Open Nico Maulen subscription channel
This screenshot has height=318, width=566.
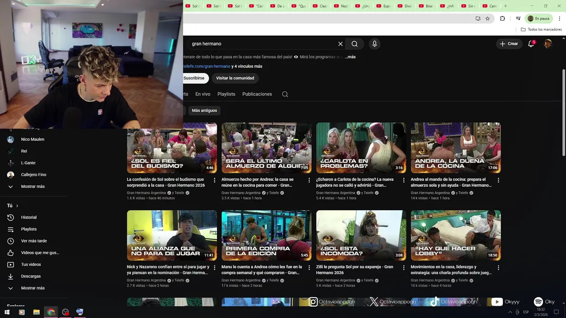pos(33,140)
